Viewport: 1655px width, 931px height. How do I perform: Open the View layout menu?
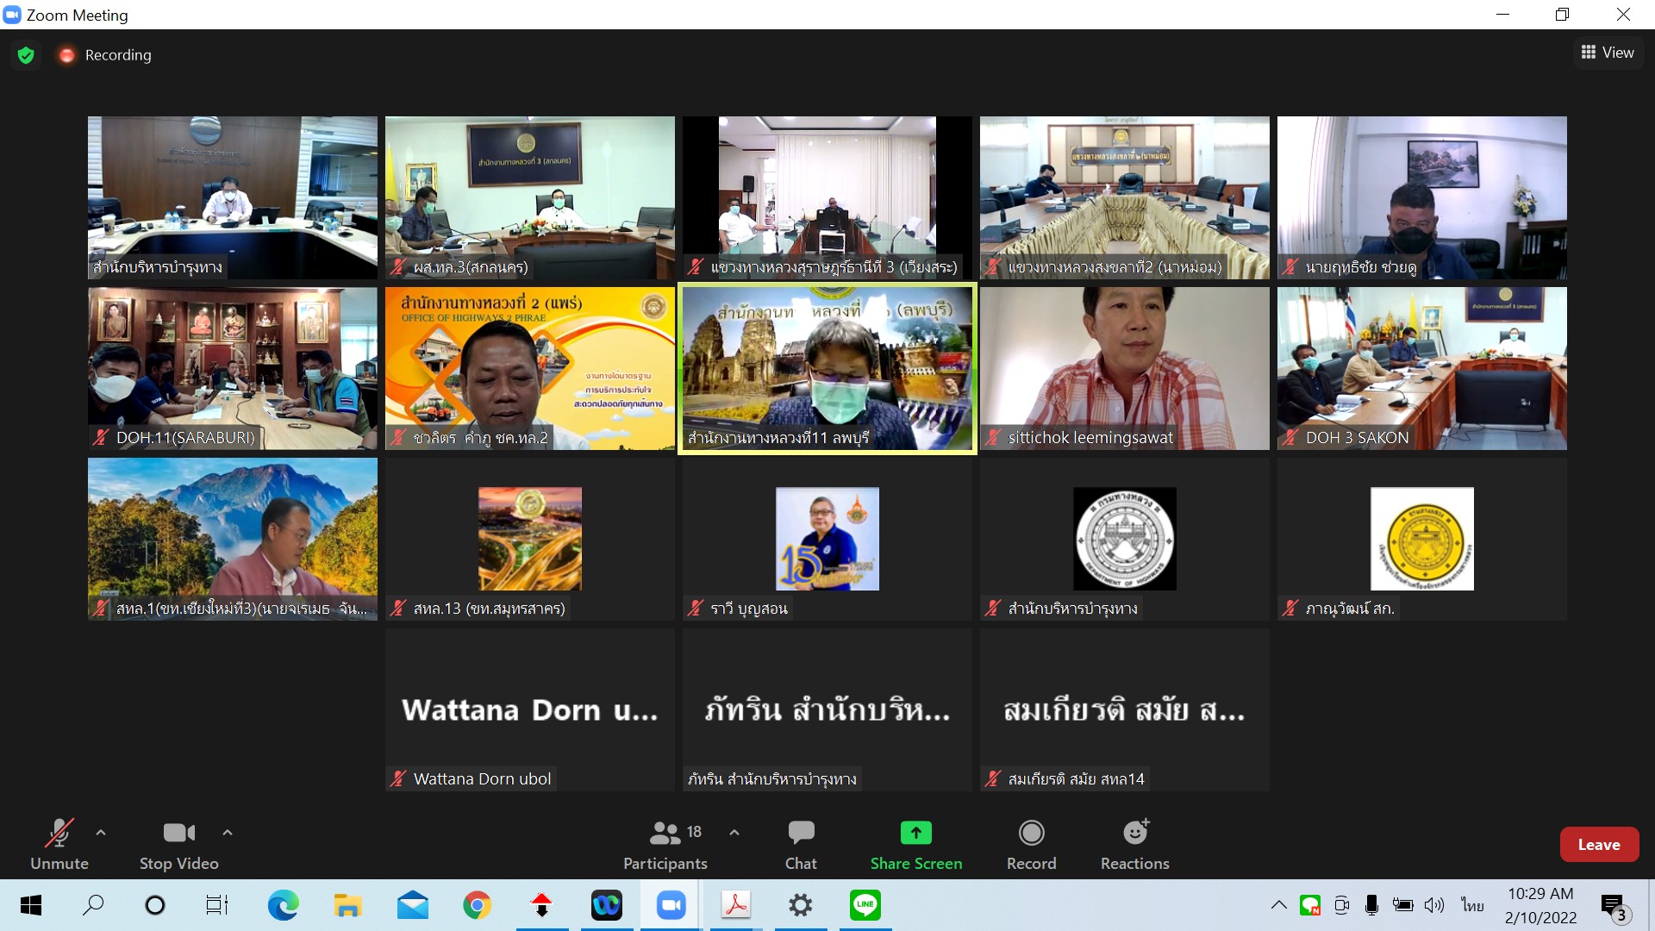[1608, 53]
